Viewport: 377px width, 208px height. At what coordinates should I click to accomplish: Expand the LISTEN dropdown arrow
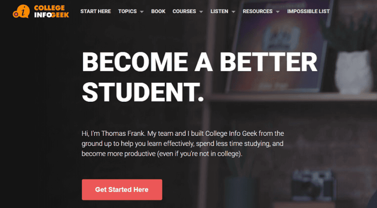click(233, 12)
